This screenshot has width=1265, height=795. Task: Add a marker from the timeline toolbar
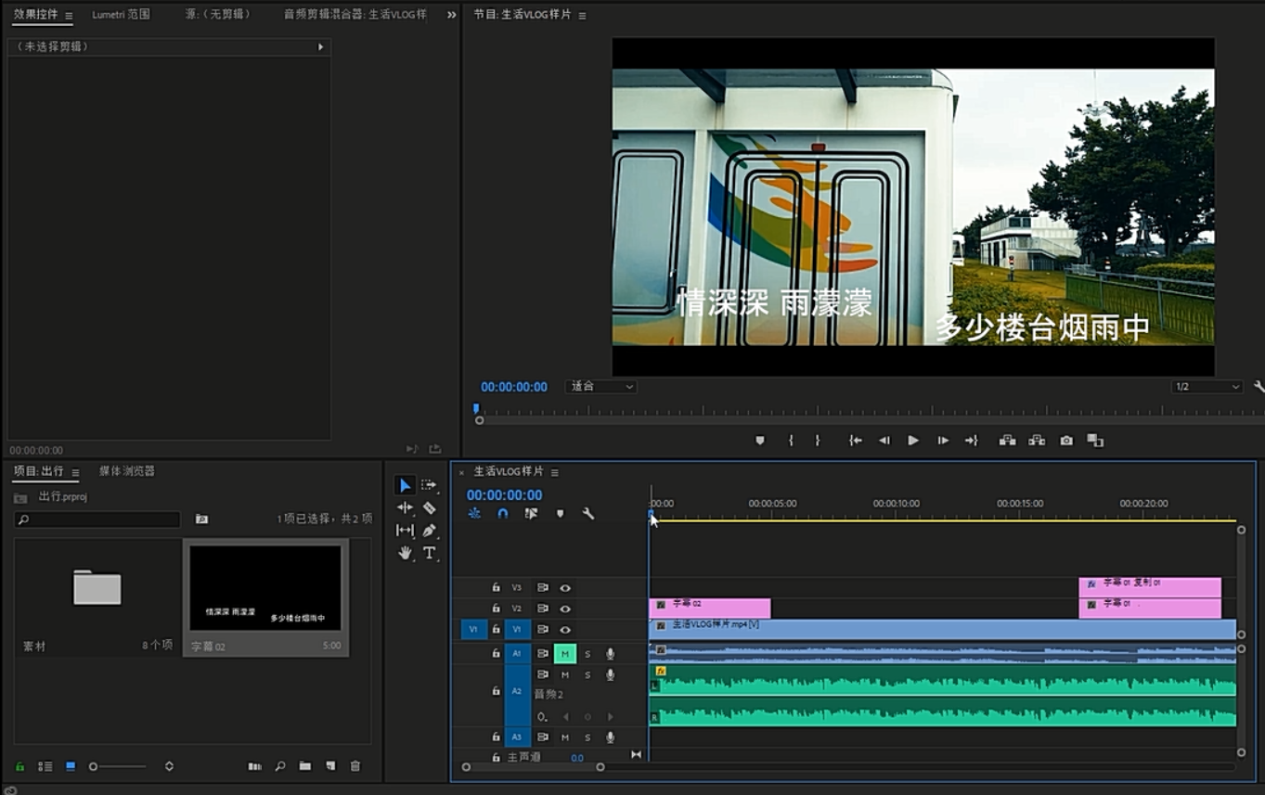coord(560,513)
